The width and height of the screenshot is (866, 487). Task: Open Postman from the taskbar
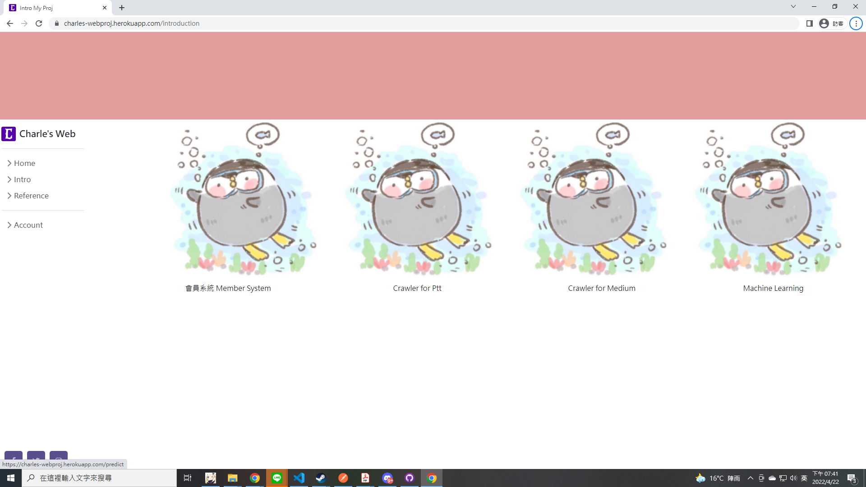(x=343, y=478)
